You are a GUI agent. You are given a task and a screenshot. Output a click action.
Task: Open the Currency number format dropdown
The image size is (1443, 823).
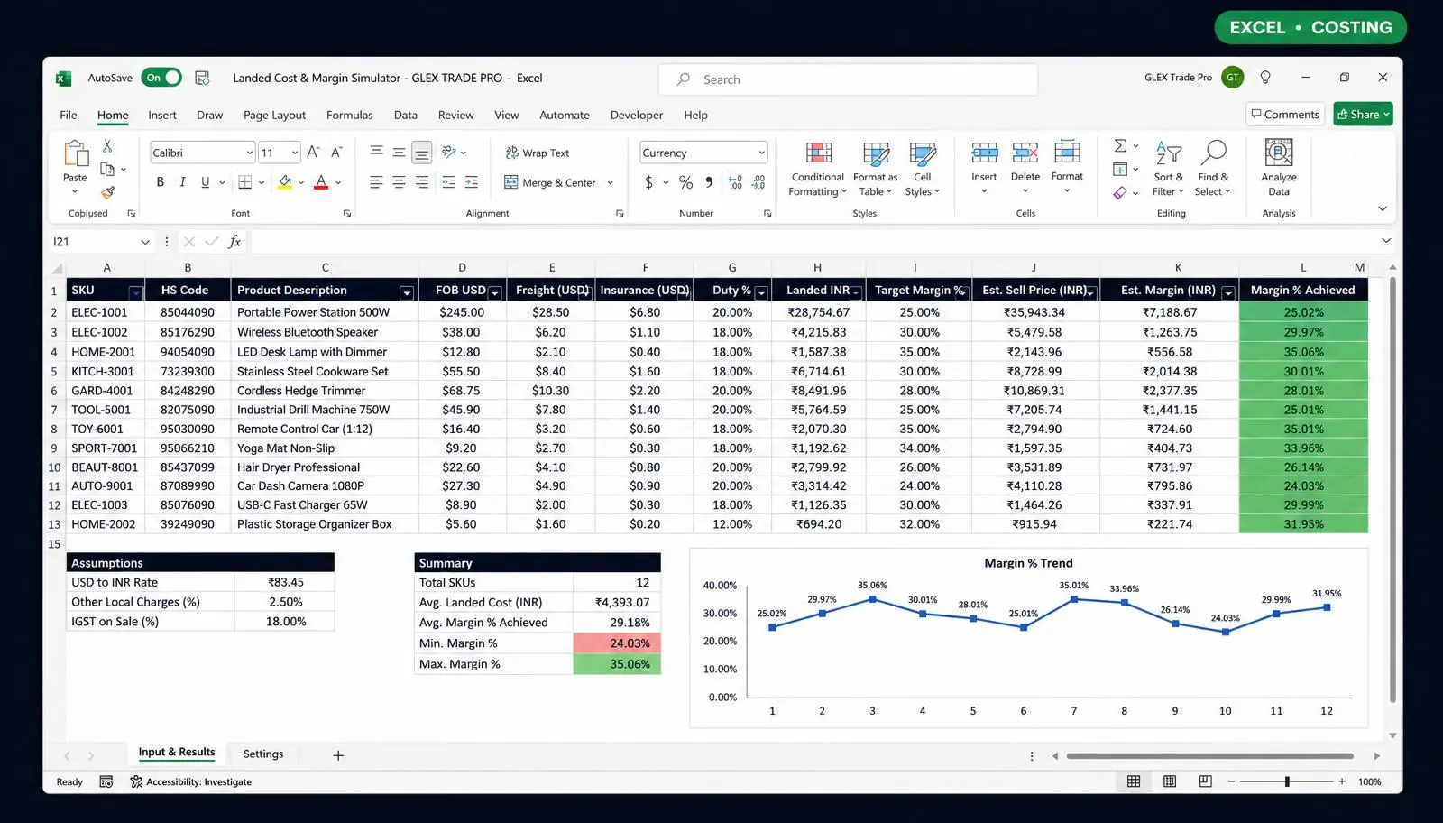(762, 153)
